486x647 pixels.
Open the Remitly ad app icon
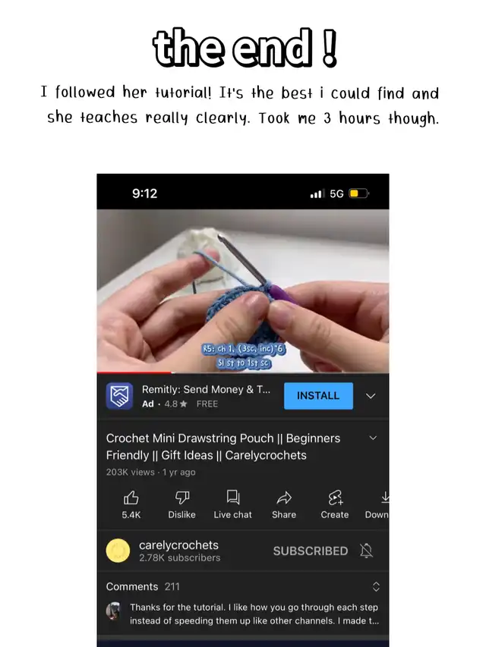coord(119,396)
